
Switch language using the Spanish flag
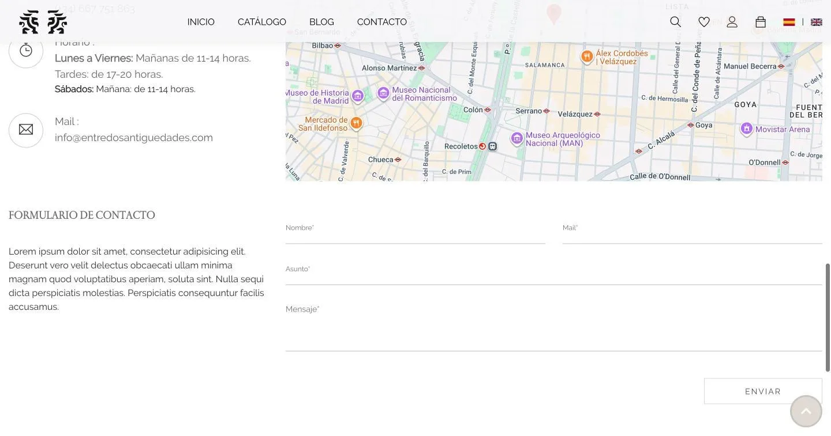[789, 22]
